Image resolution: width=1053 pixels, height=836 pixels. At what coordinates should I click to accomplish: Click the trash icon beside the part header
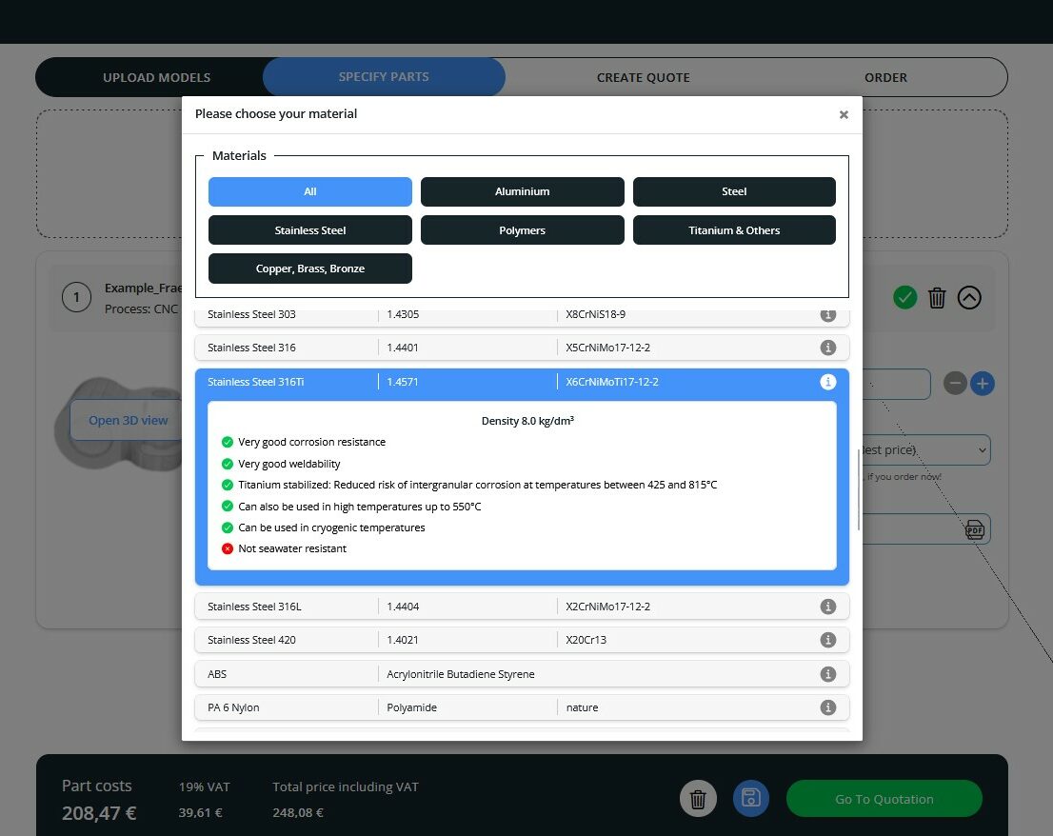click(937, 298)
